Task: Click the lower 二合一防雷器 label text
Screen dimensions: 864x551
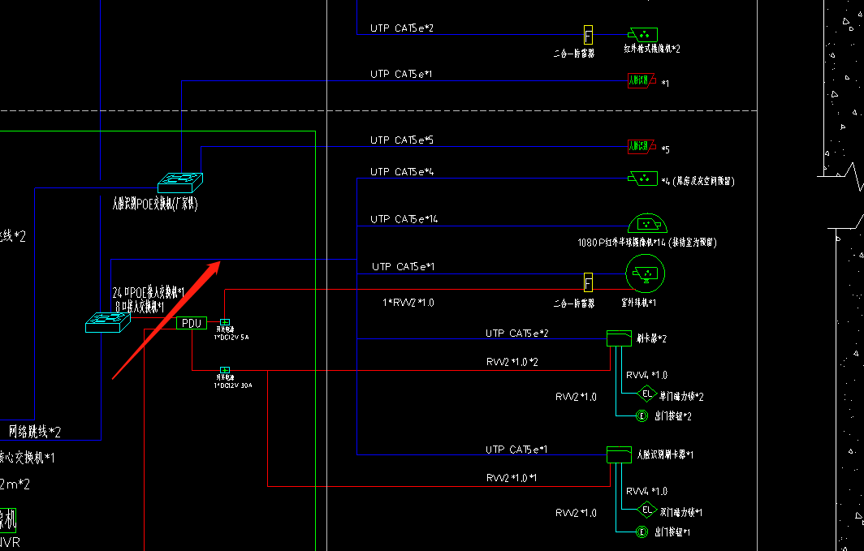Action: (573, 303)
